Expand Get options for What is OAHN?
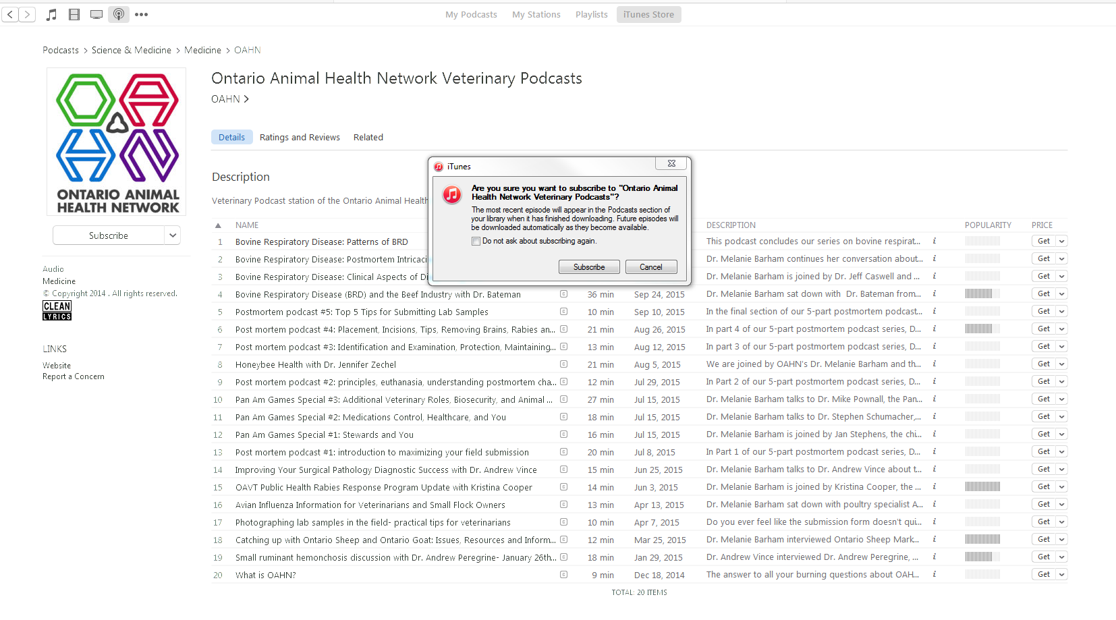This screenshot has height=620, width=1116. [1061, 574]
